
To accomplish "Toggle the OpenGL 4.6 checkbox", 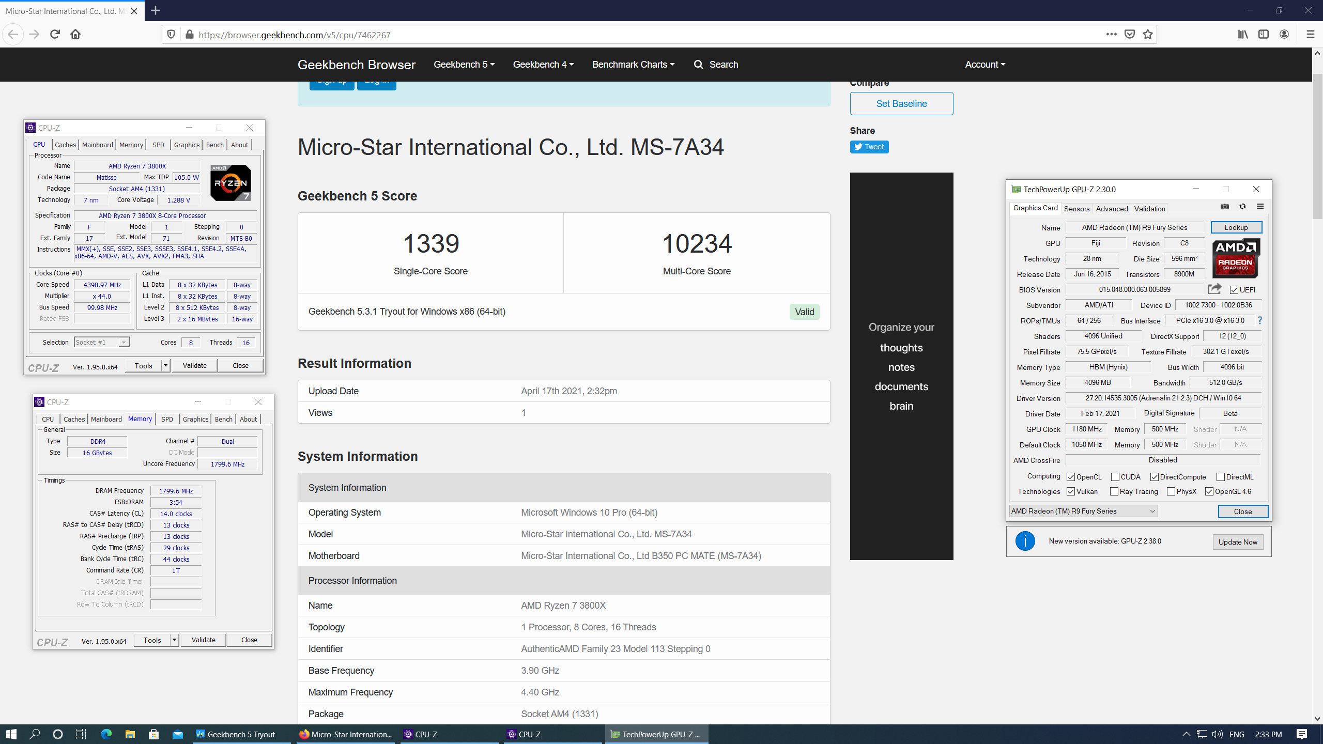I will pos(1209,491).
